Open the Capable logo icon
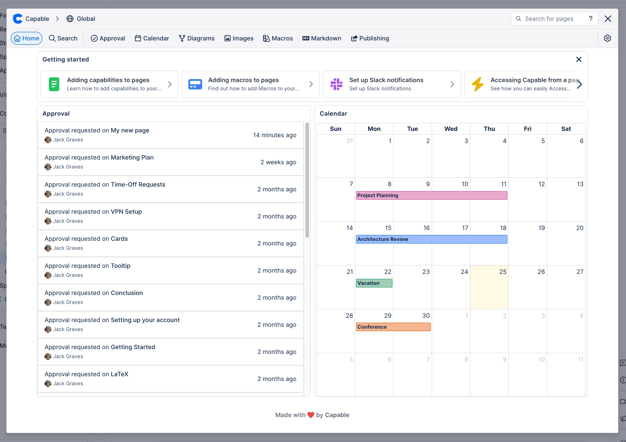Screen dimensions: 626x442 [18, 19]
